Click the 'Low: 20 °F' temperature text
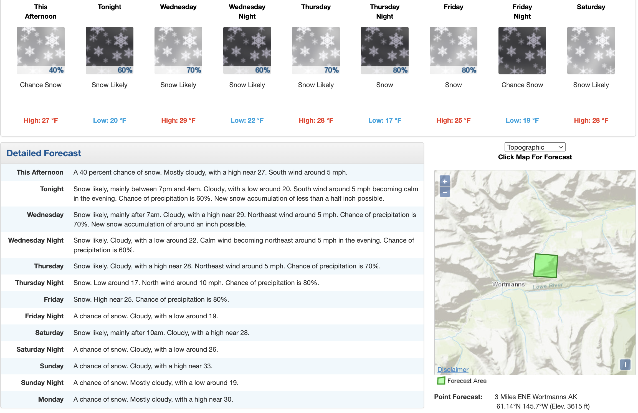Image resolution: width=638 pixels, height=413 pixels. (x=110, y=120)
